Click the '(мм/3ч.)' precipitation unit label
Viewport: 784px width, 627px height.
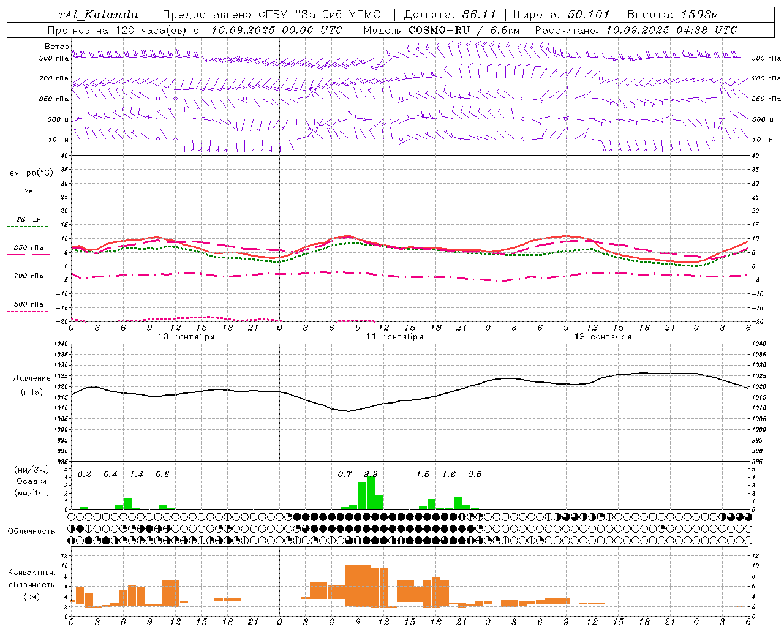[x=32, y=470]
